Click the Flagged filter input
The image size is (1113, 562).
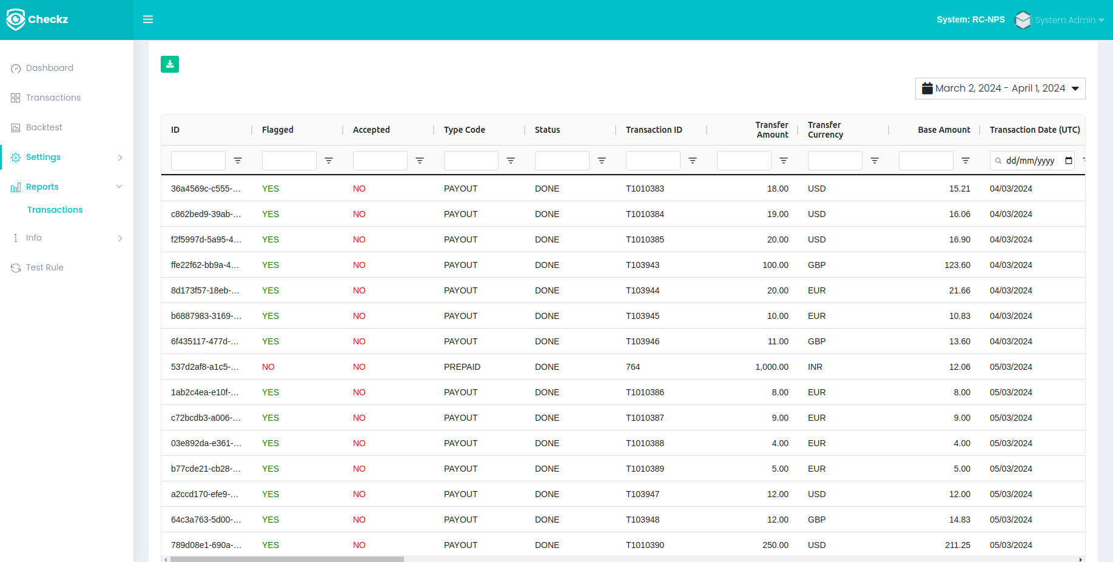[289, 161]
